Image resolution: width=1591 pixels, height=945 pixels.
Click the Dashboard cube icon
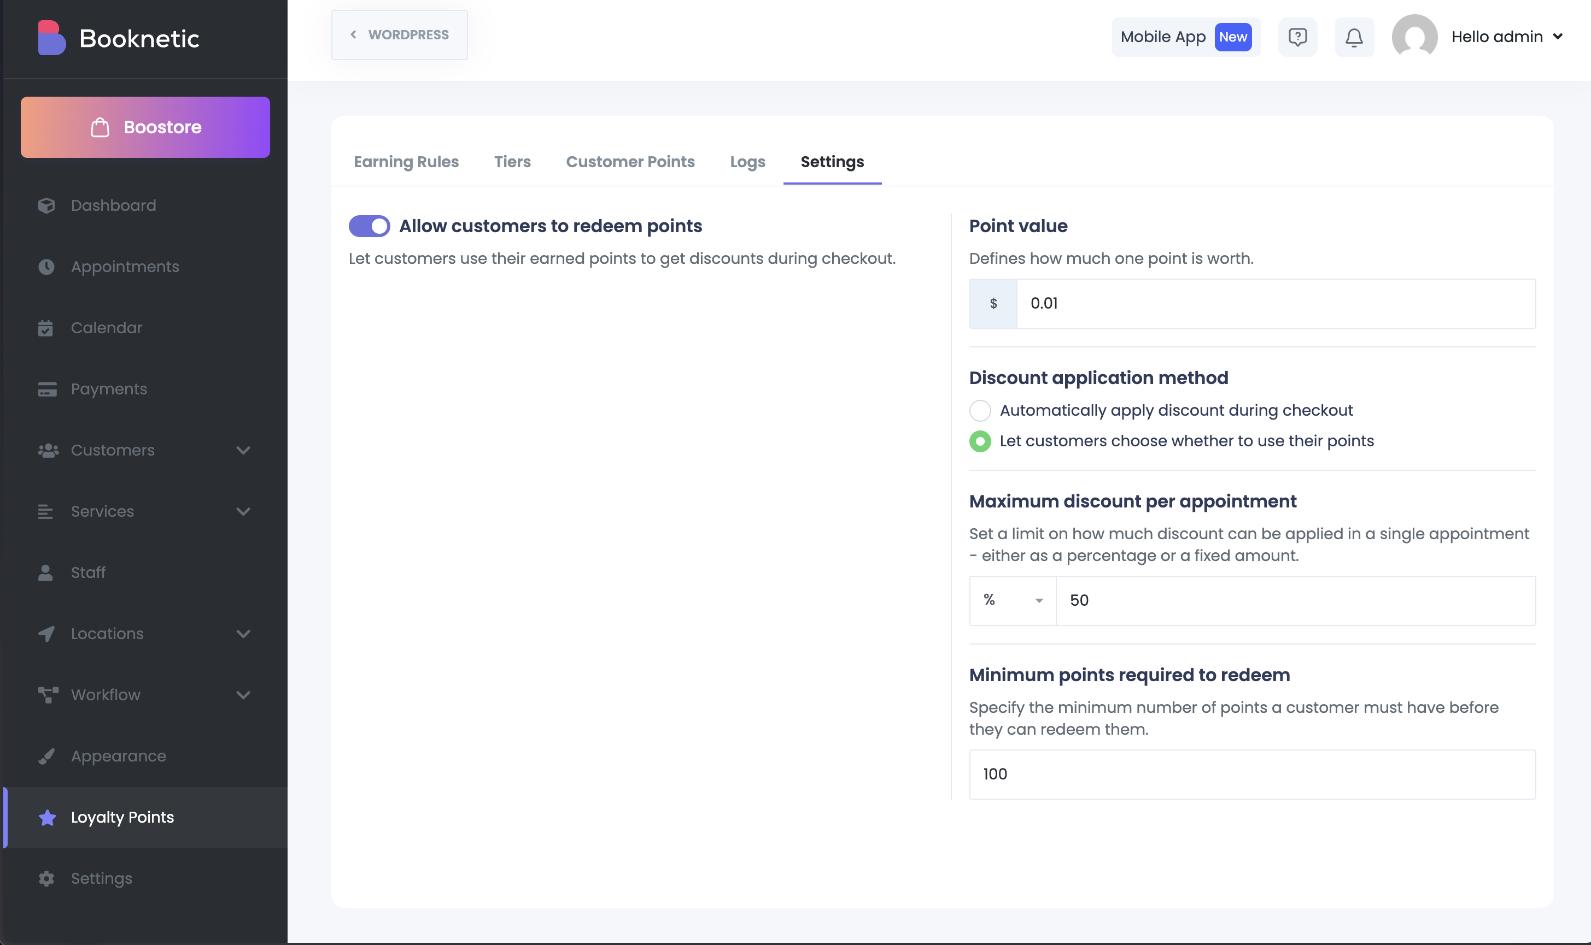(46, 206)
